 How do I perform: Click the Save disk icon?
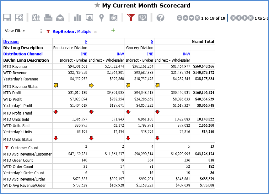point(7,18)
